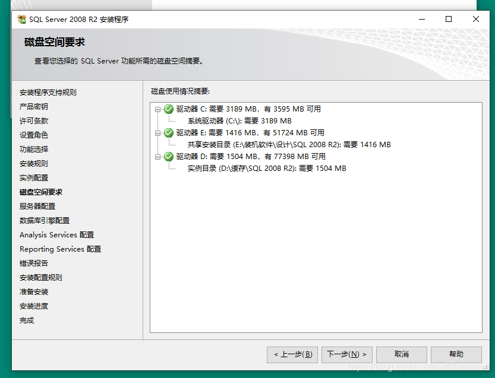495x378 pixels.
Task: Select 共享安装目录 child row
Action: 289,145
